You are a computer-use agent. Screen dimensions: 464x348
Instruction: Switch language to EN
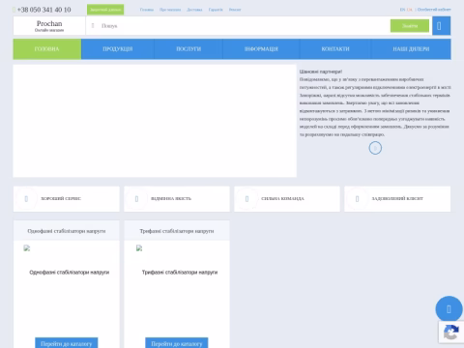point(402,10)
